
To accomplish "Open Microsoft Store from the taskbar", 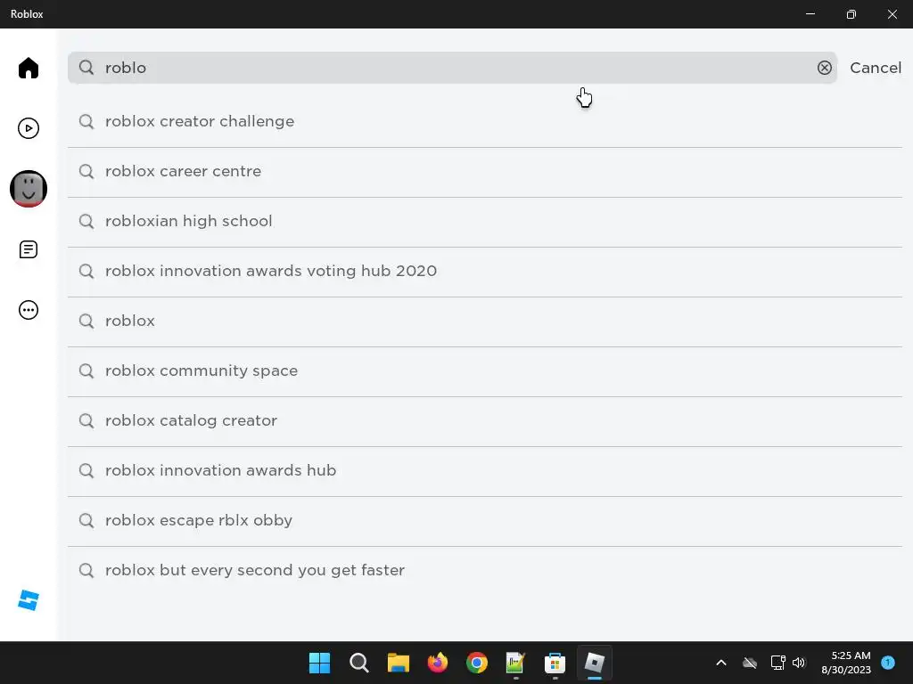I will (x=555, y=663).
